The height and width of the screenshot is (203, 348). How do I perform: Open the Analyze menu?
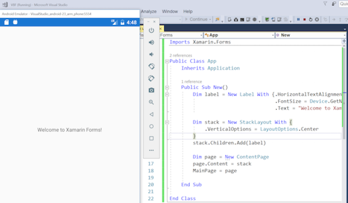point(148,11)
